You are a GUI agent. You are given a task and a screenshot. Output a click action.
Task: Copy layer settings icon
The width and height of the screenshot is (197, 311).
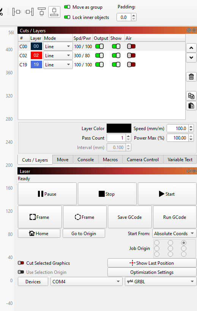click(191, 96)
